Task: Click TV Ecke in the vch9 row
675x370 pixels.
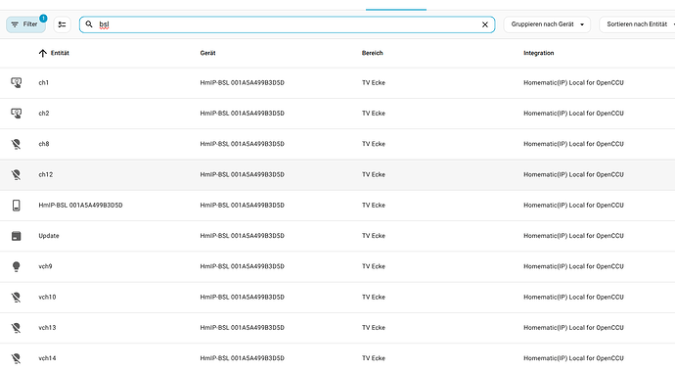Action: pyautogui.click(x=374, y=266)
